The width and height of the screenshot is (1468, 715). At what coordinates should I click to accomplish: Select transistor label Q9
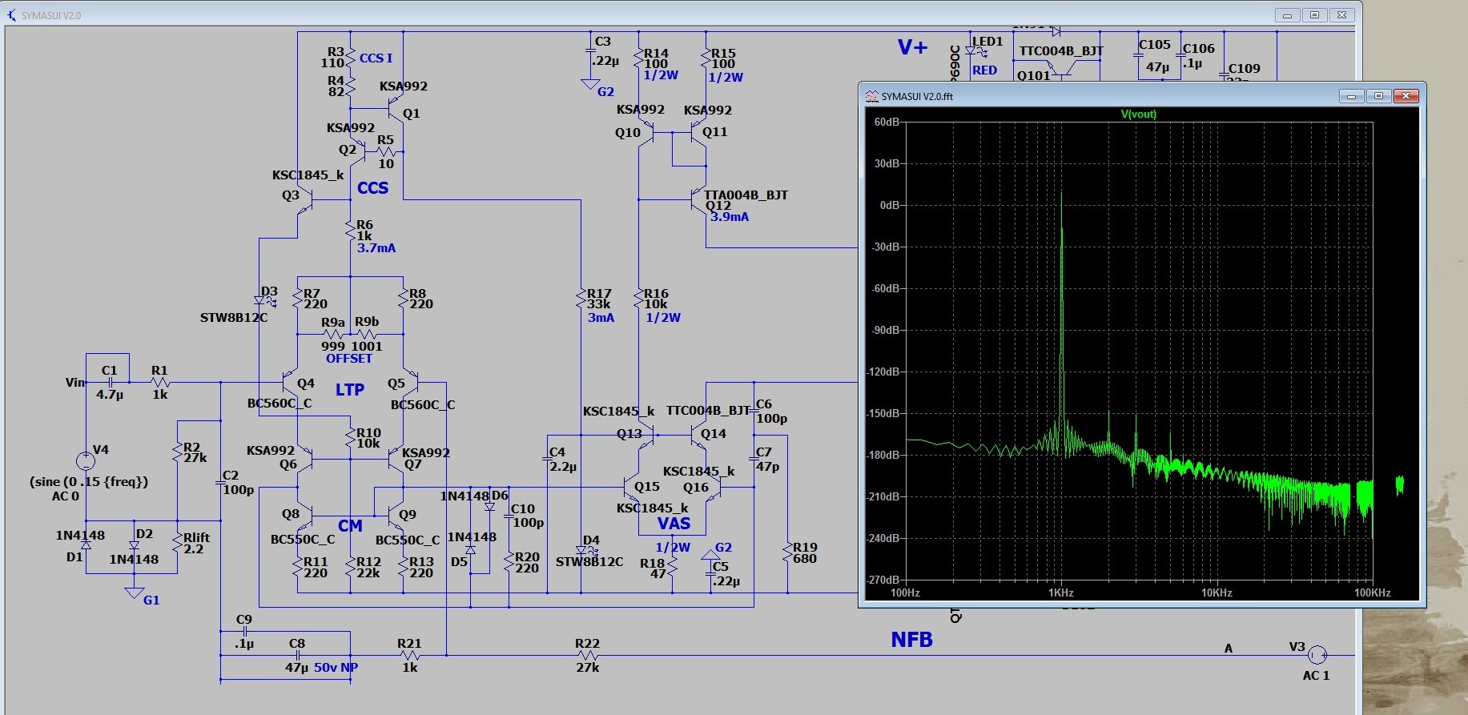click(408, 515)
